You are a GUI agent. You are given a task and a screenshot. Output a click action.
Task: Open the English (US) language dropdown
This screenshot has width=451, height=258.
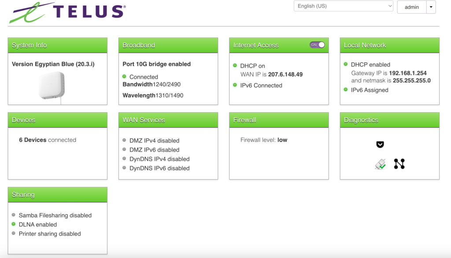pos(343,6)
